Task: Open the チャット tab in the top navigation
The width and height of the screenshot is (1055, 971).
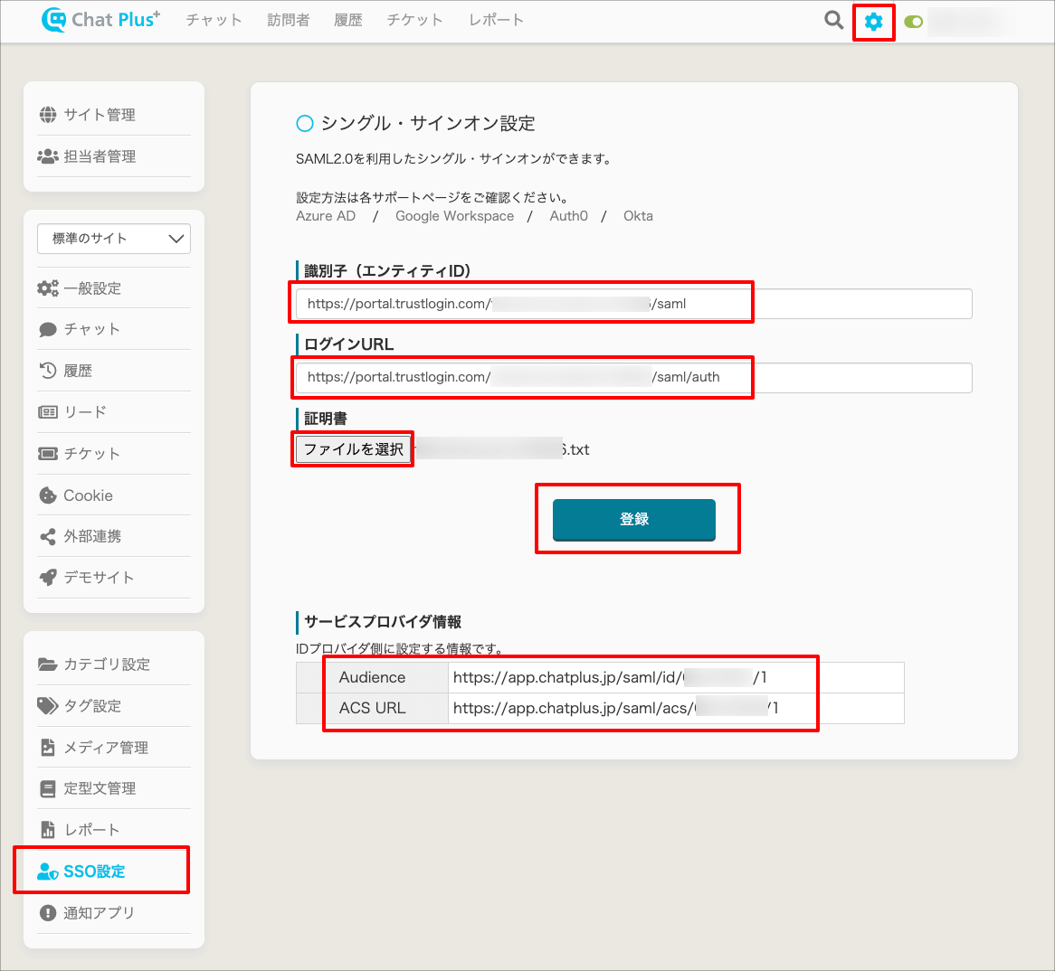Action: 214,20
